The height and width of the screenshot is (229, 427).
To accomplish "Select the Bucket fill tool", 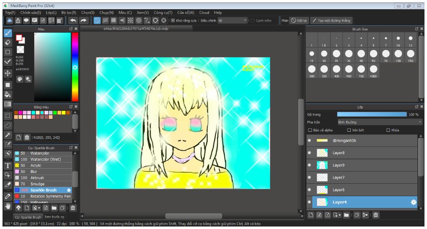I will click(x=8, y=94).
